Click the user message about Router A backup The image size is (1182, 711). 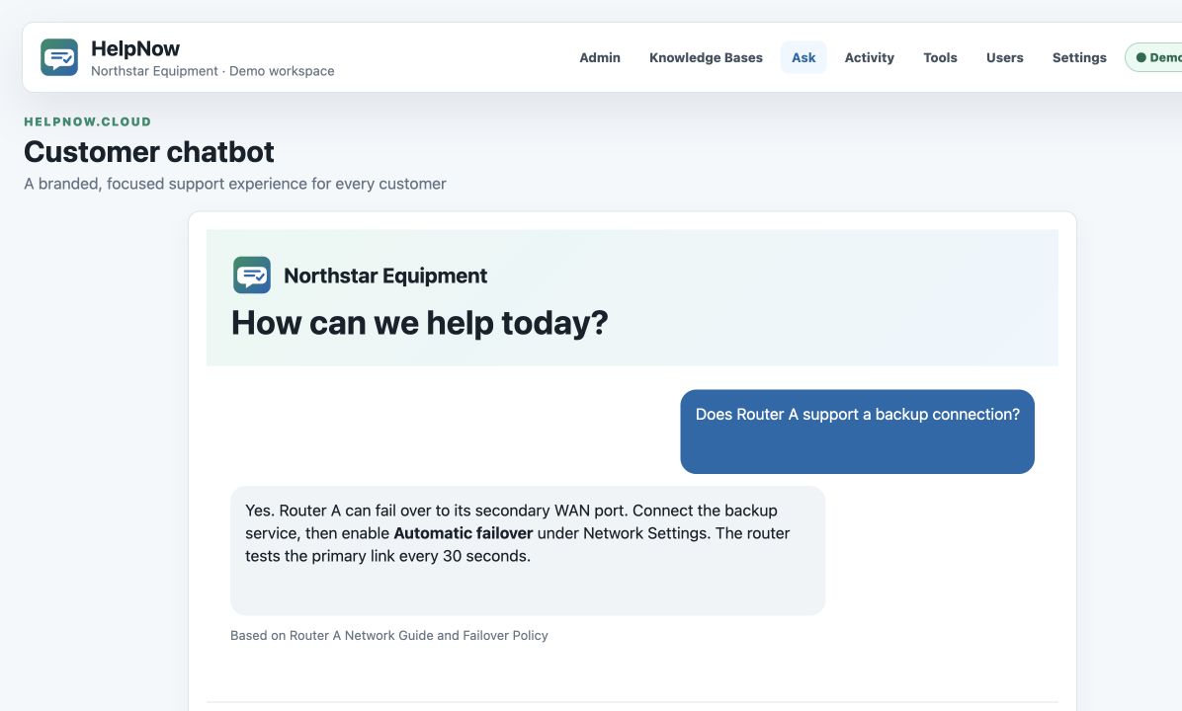tap(857, 432)
